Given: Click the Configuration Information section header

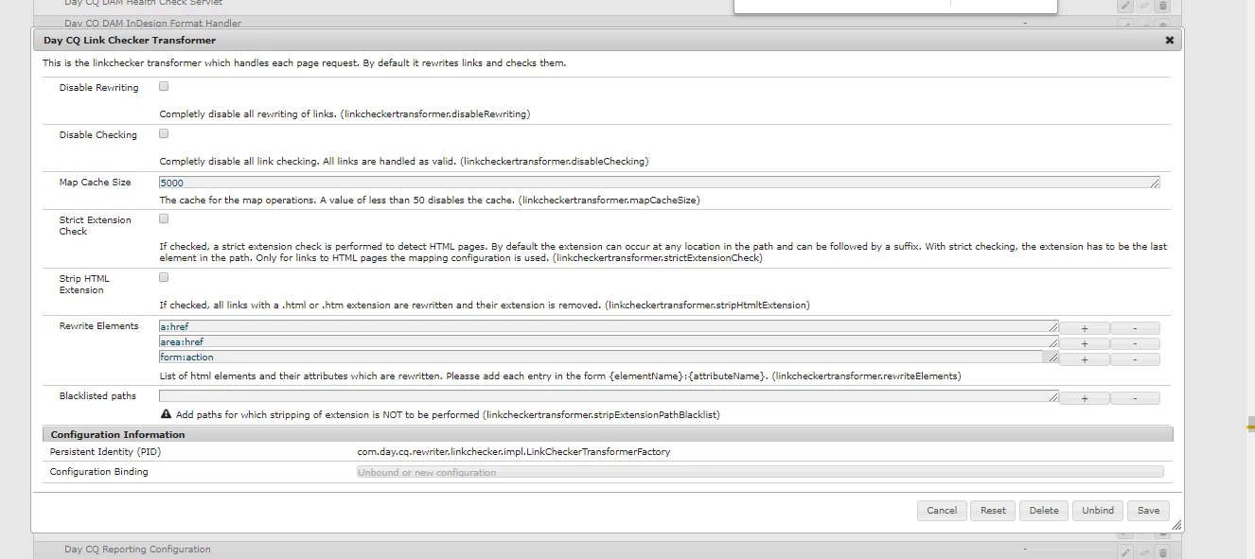Looking at the screenshot, I should click(x=608, y=434).
